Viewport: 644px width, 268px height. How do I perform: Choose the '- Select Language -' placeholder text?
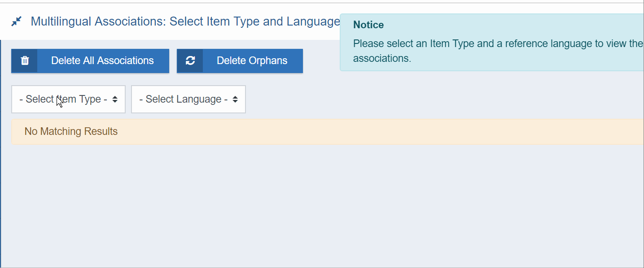click(184, 99)
